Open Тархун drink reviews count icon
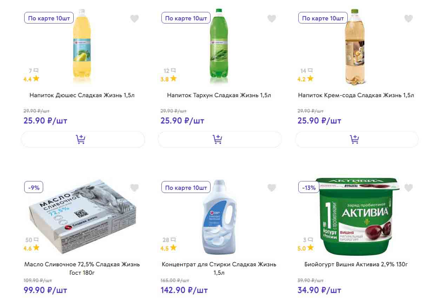426x300 pixels. [173, 71]
